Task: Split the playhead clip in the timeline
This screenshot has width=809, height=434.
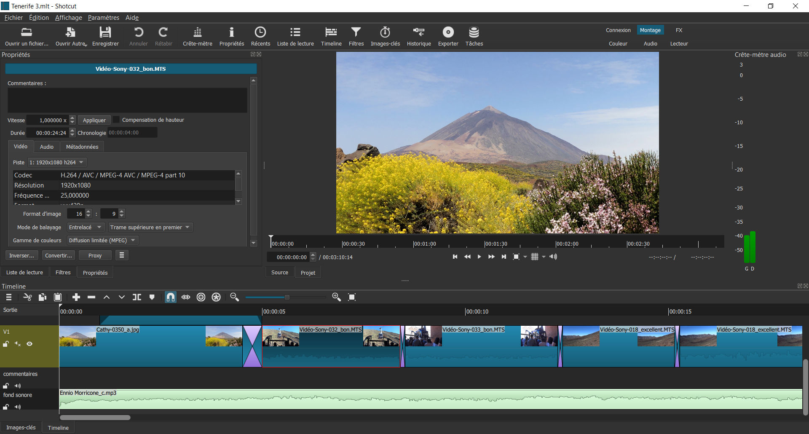Action: pyautogui.click(x=137, y=297)
